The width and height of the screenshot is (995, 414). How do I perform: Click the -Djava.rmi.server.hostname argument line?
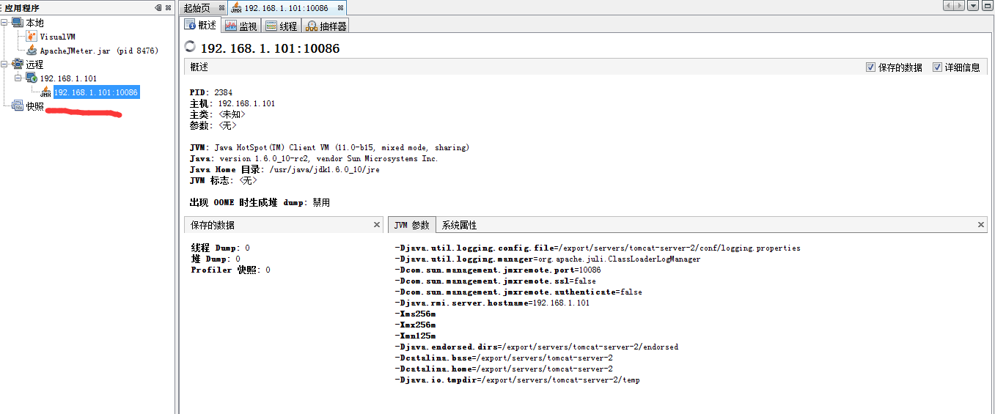pos(492,303)
